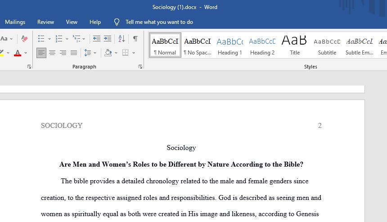The height and width of the screenshot is (222, 387).
Task: Apply the Heading 1 style
Action: tap(230, 45)
